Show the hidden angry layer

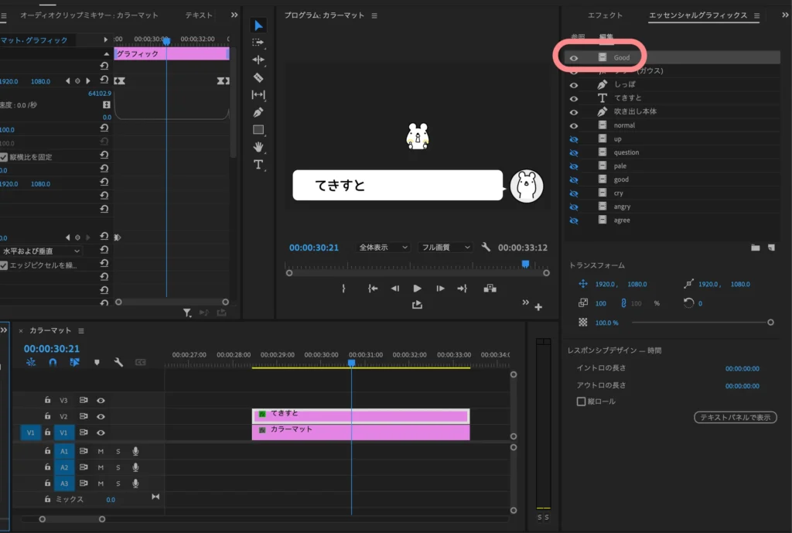click(574, 207)
